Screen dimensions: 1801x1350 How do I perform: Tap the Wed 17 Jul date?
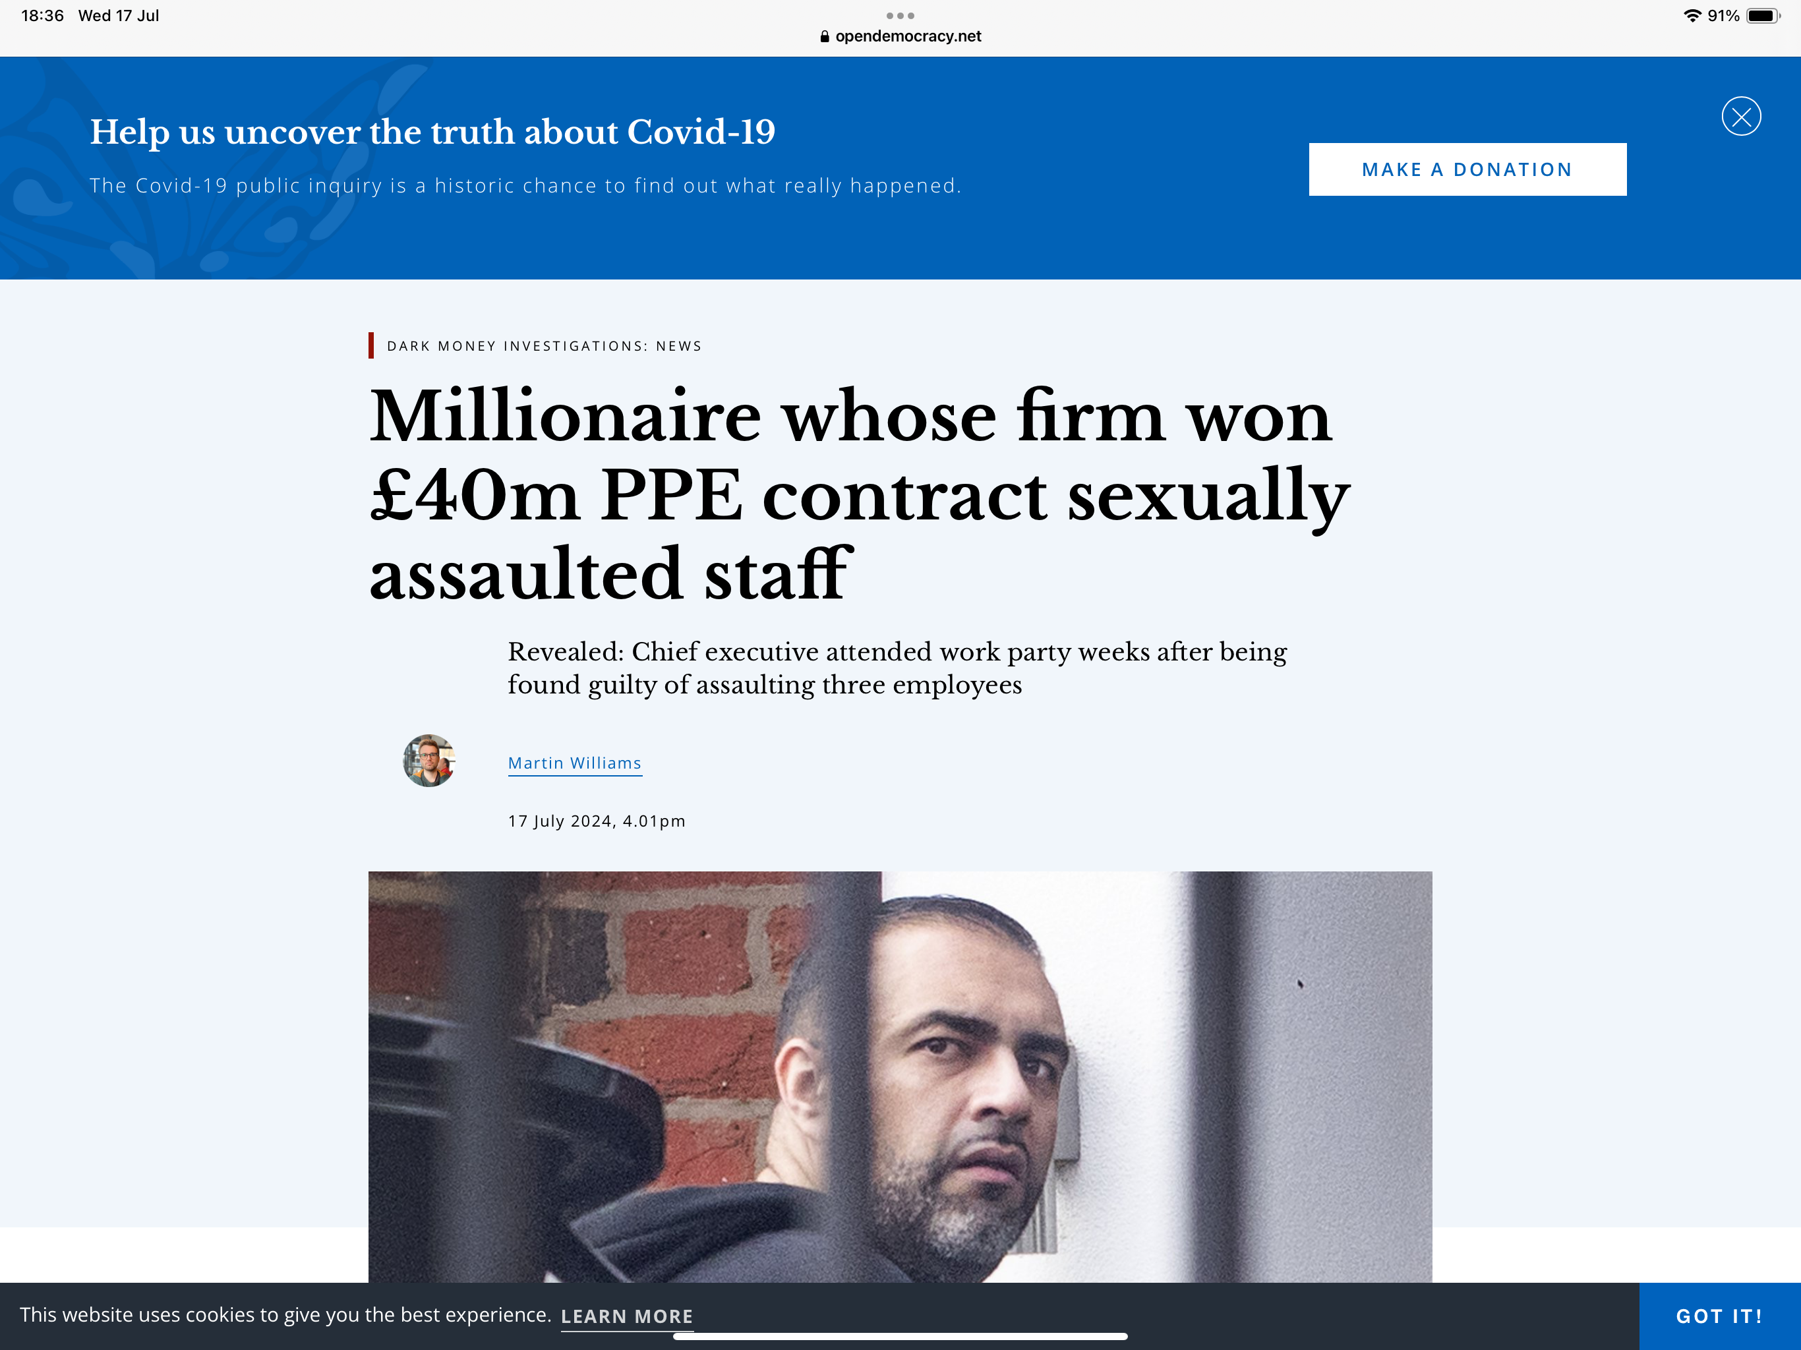pos(119,15)
